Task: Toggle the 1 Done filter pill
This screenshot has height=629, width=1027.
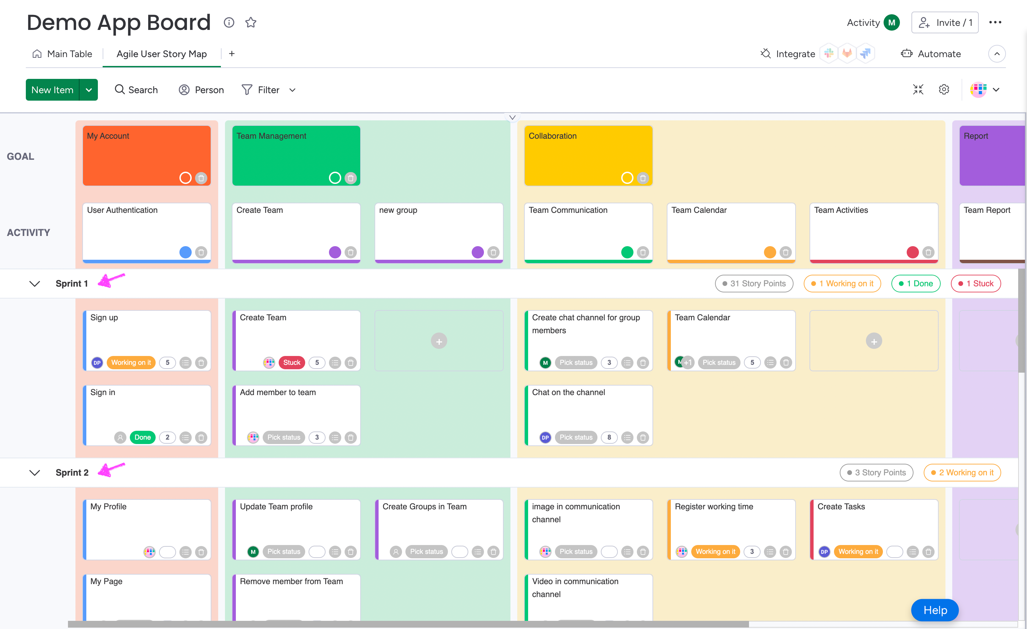Action: 916,284
